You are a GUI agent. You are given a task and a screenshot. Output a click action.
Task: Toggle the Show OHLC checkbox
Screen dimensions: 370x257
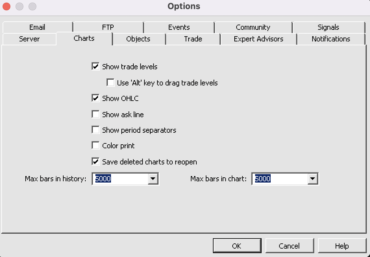pos(96,98)
